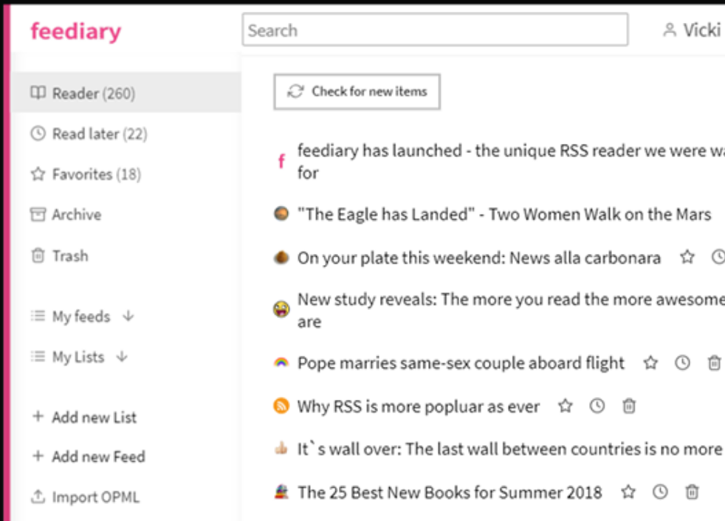Click the crazy face emoji feed icon
The image size is (725, 521).
(281, 308)
